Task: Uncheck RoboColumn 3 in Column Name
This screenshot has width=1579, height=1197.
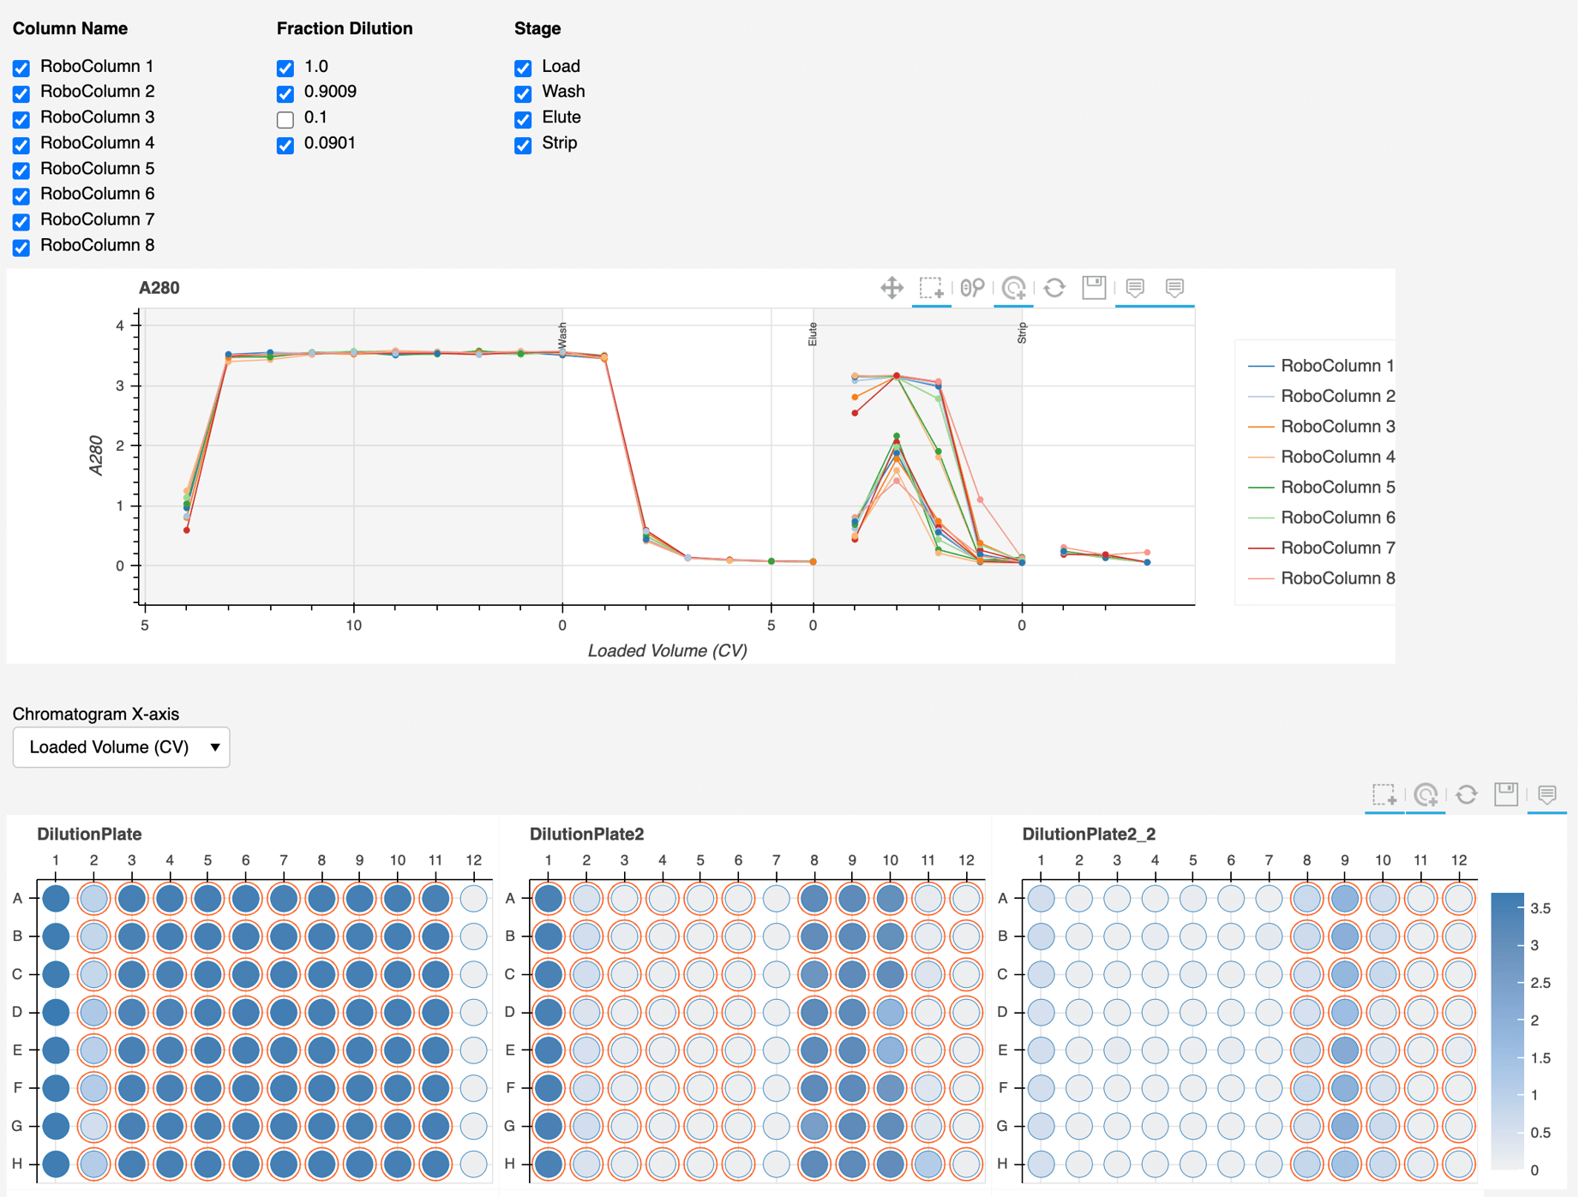Action: [x=21, y=119]
